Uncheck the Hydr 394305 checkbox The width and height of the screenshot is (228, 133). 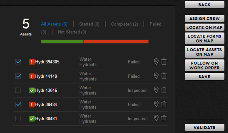tap(18, 62)
